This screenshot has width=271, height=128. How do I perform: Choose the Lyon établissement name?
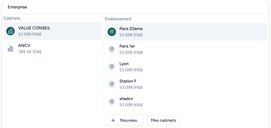[124, 64]
